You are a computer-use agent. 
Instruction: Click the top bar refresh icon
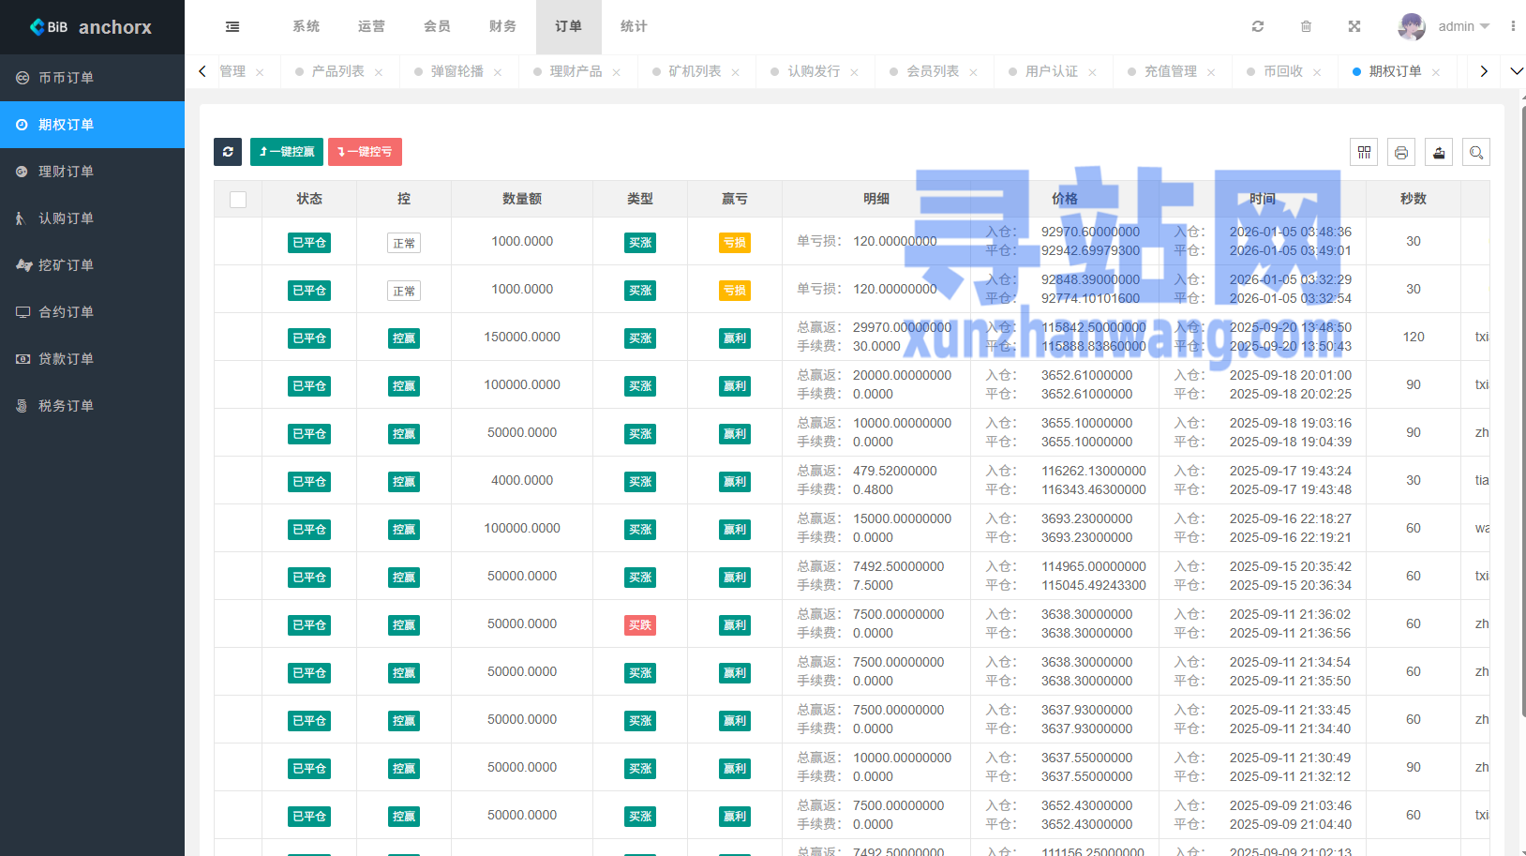tap(1258, 27)
